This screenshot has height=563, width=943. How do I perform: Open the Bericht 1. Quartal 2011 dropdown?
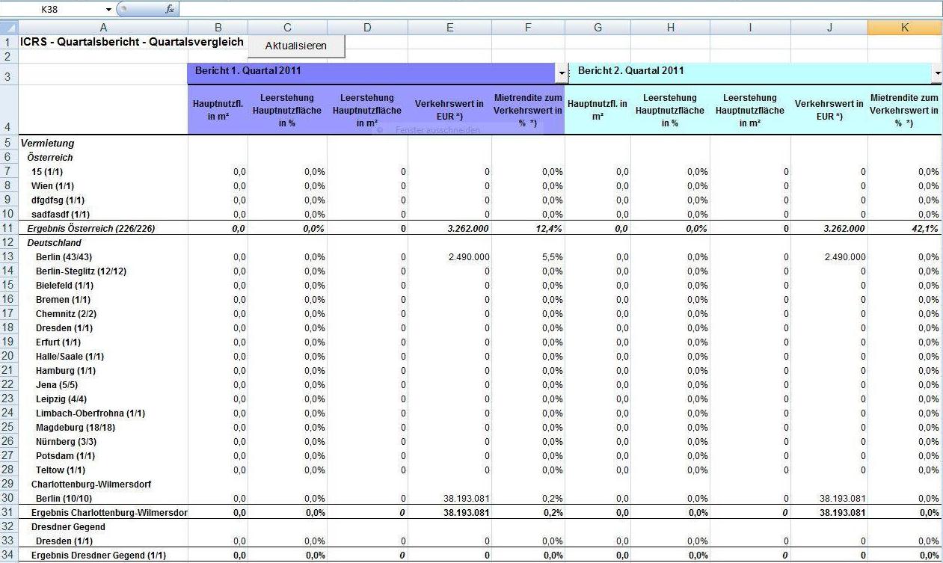(562, 73)
